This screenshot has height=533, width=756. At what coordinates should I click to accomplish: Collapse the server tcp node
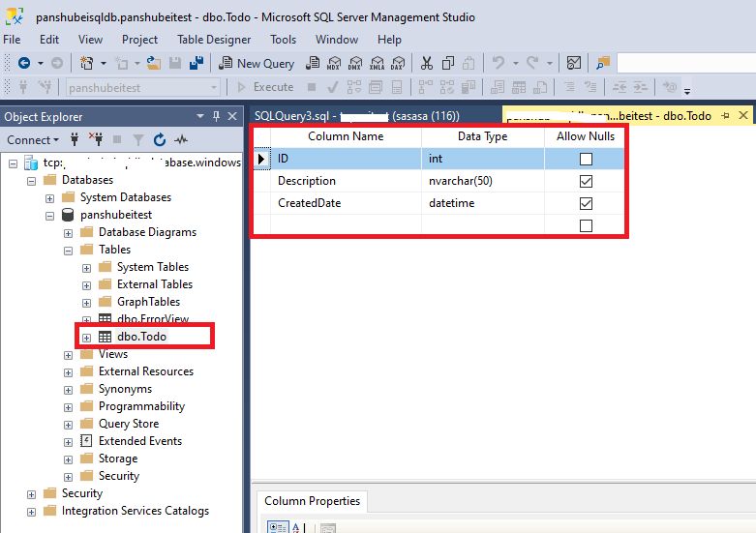[x=13, y=163]
